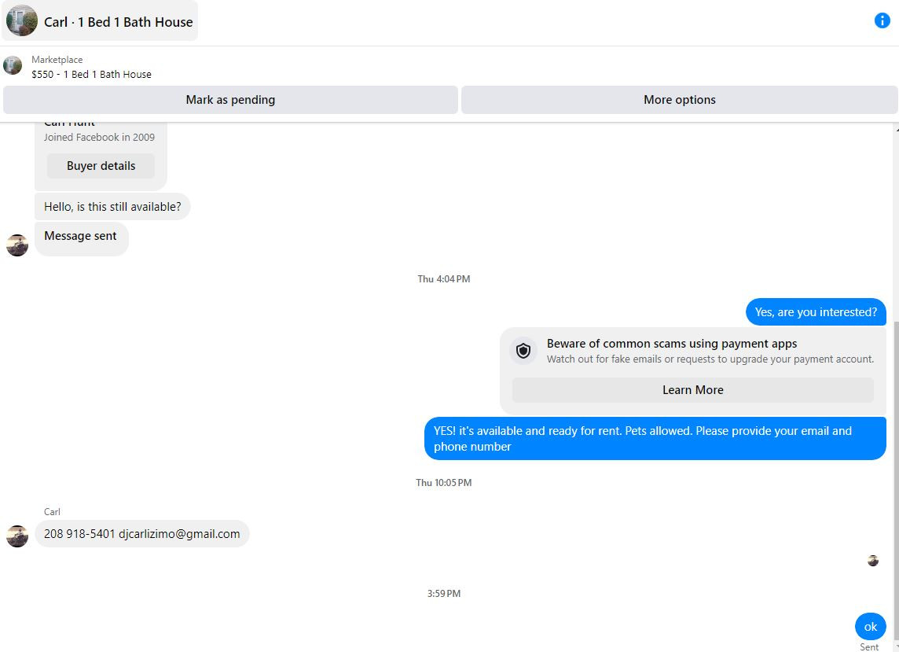Click the djcarlizimo@gmail.com message bubble
The image size is (899, 652).
point(141,534)
